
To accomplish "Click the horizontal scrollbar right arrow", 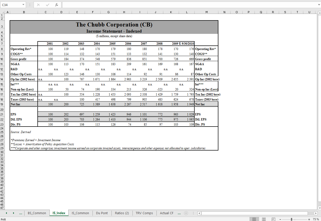I will [x=315, y=213].
